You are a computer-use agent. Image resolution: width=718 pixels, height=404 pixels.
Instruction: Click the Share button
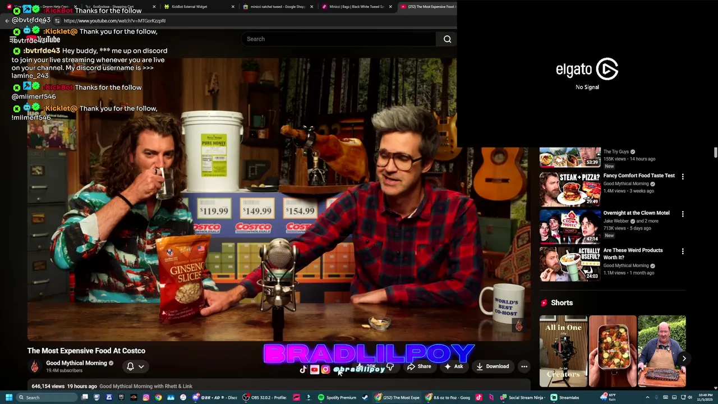419,366
